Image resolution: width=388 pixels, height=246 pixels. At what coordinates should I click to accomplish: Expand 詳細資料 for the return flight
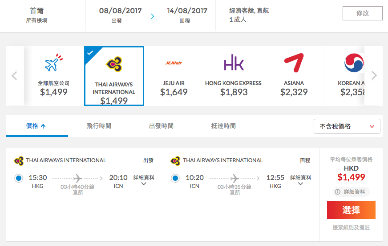click(301, 180)
